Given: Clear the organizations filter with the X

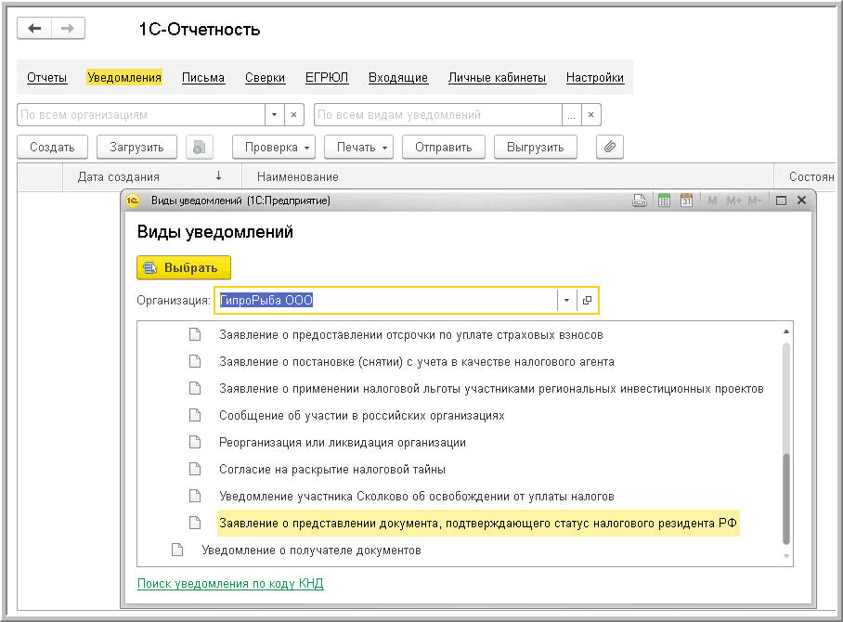Looking at the screenshot, I should click(292, 115).
